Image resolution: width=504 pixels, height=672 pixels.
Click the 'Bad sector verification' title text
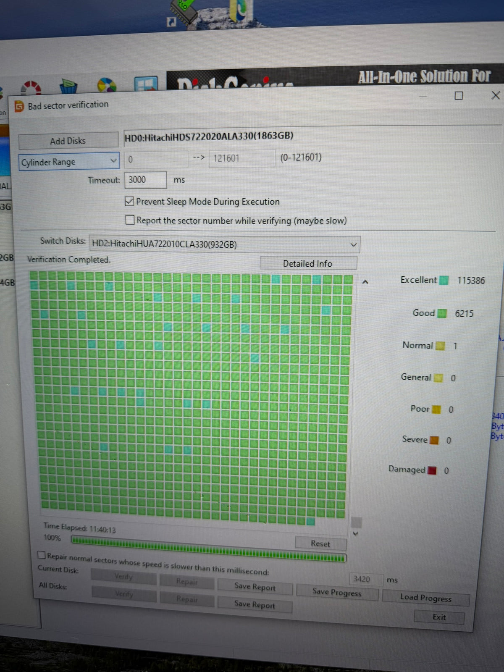click(x=68, y=105)
